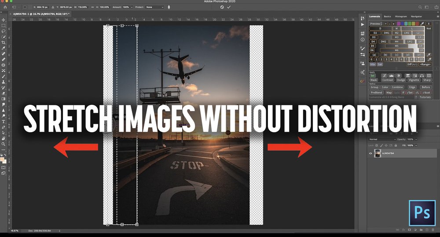The height and width of the screenshot is (237, 440).
Task: Select the Lasso tool
Action: pos(4,31)
